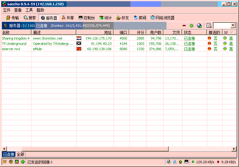This screenshot has width=239, height=167.
Task: Select the TV Underground server row
Action: pos(119,44)
